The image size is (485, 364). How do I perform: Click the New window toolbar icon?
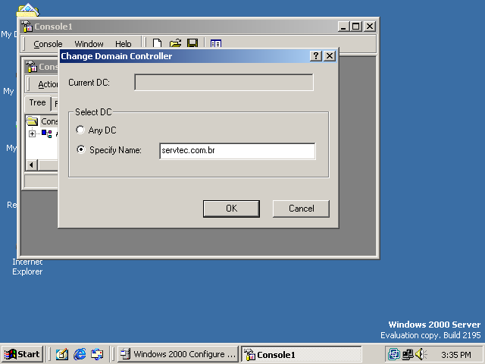coord(215,44)
